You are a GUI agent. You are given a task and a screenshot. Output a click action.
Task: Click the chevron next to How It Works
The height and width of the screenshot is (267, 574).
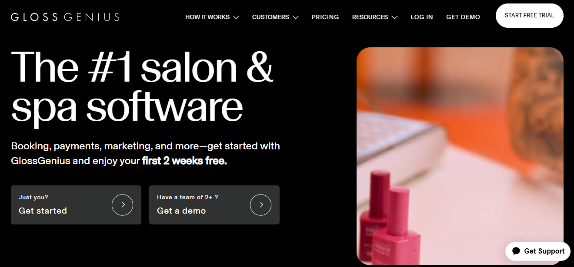[236, 17]
